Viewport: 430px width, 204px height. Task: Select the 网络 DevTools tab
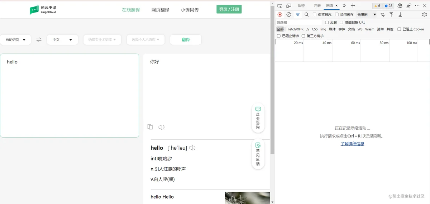point(329,6)
